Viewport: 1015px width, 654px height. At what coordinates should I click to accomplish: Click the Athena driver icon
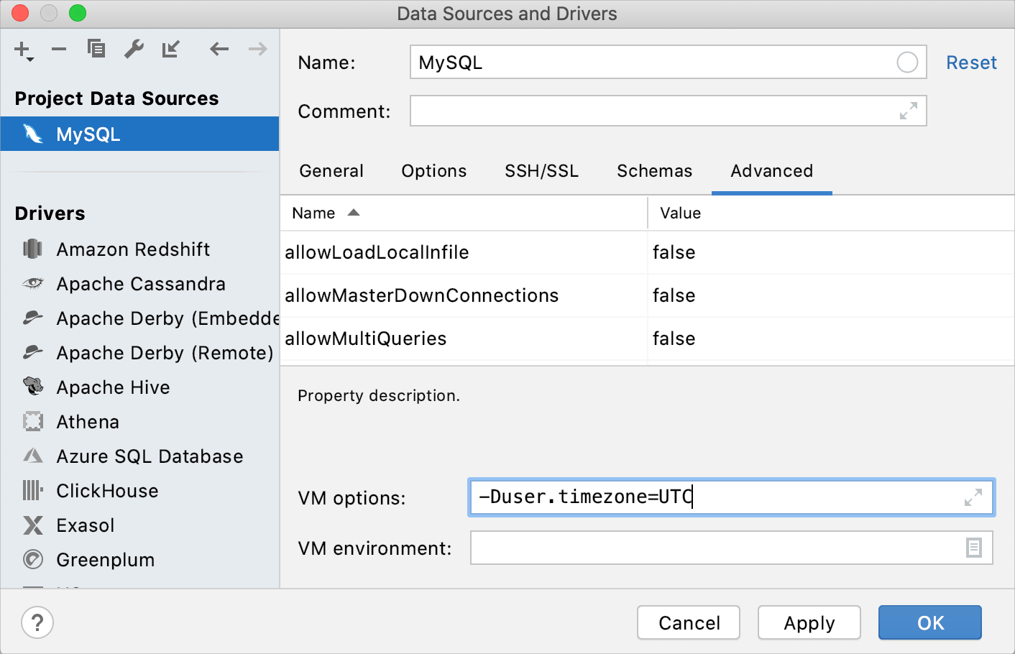(x=32, y=421)
